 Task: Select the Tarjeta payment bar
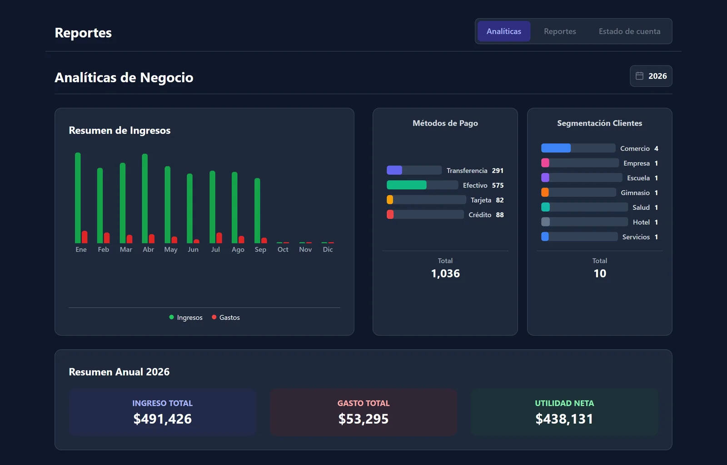426,200
